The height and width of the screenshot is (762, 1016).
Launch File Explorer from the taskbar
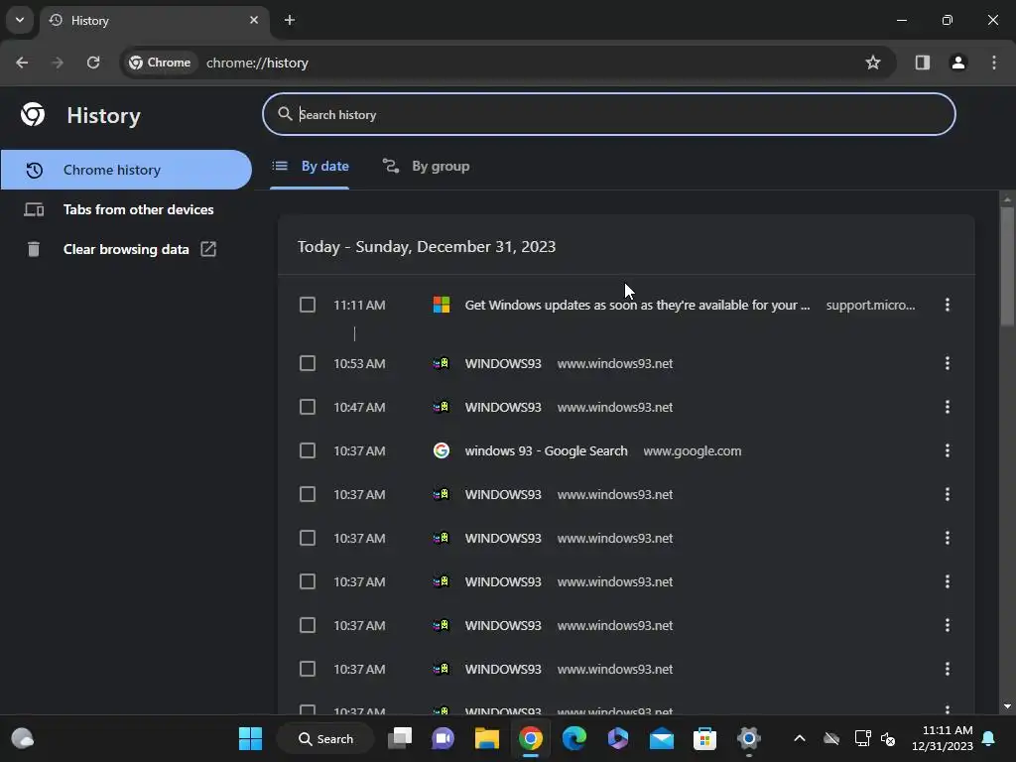(486, 738)
